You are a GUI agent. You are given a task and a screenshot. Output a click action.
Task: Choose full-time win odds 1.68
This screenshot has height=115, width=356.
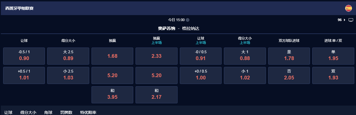[x=112, y=56]
